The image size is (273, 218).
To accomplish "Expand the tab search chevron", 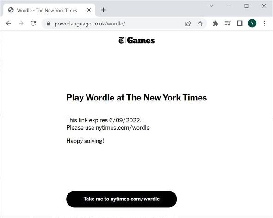I will point(211,6).
